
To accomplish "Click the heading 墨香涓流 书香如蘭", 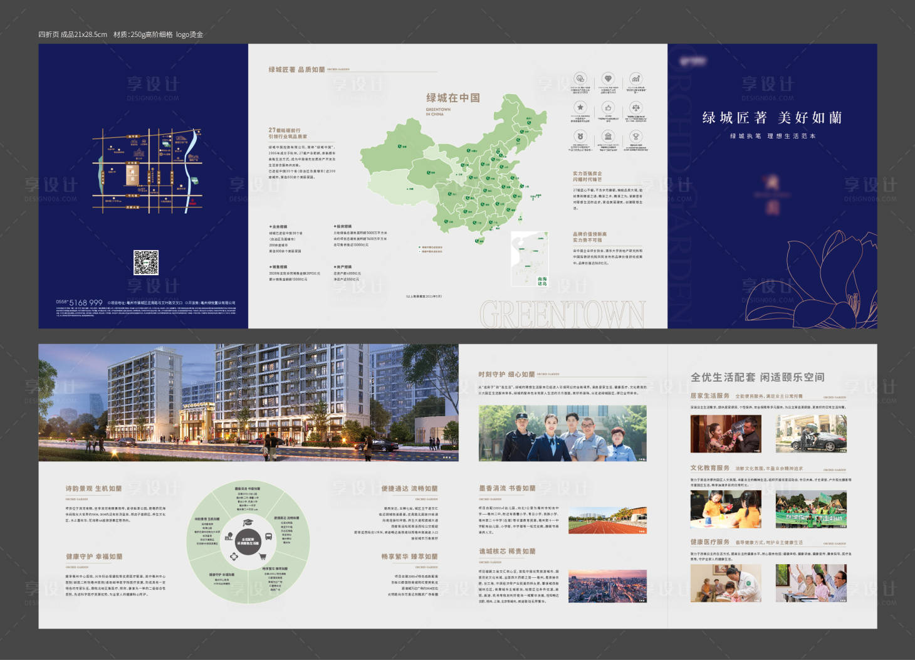I will pos(507,488).
